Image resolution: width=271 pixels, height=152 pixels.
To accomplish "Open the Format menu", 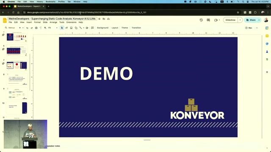I will [x=37, y=22].
